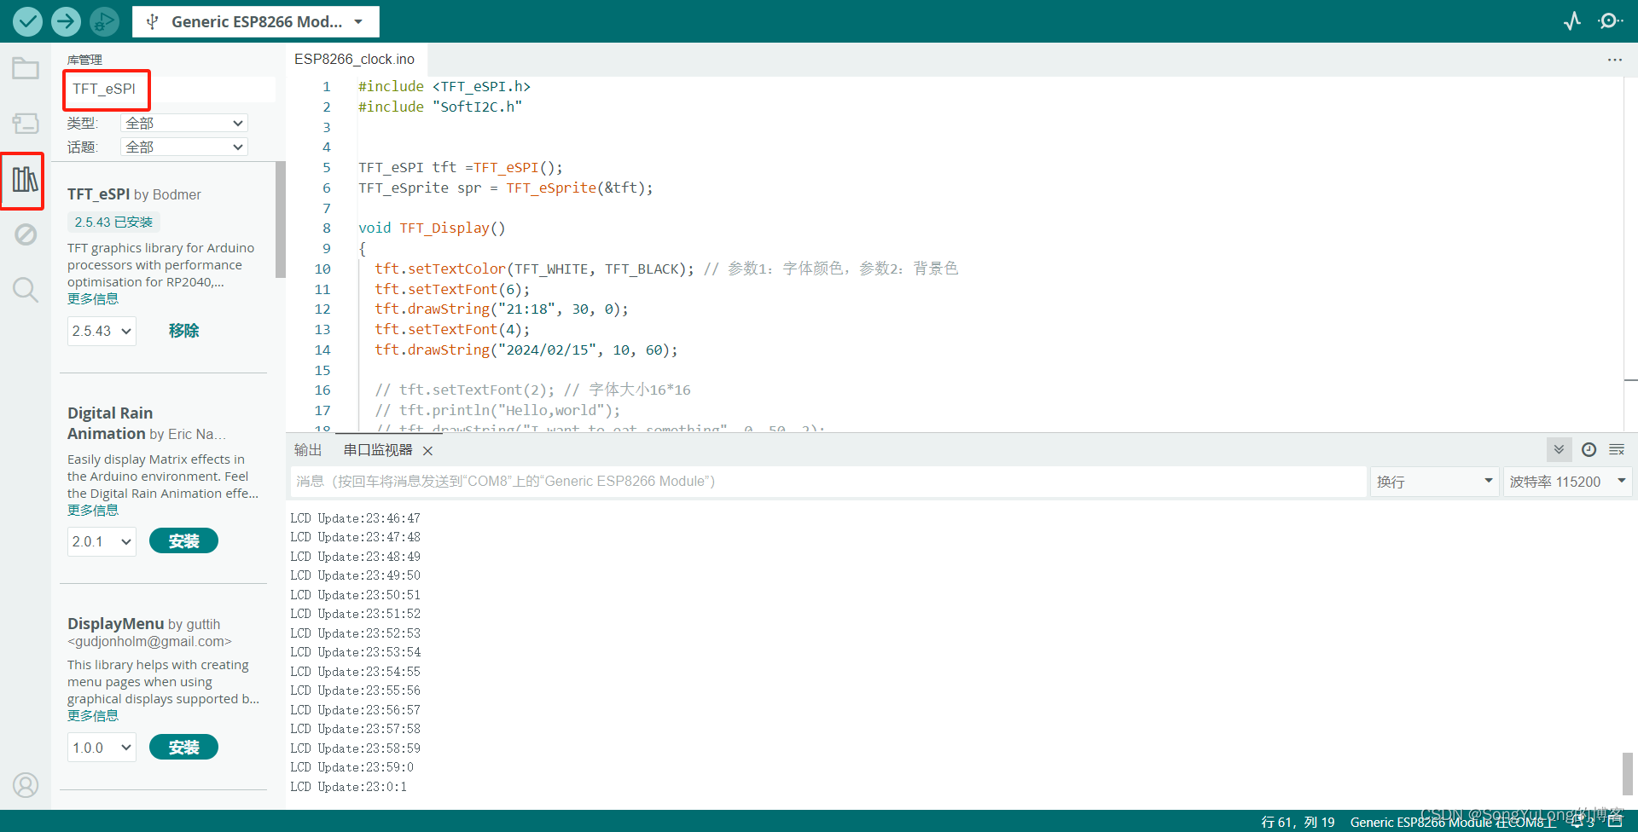Click serial line LCD Update:23:0:1

click(348, 787)
